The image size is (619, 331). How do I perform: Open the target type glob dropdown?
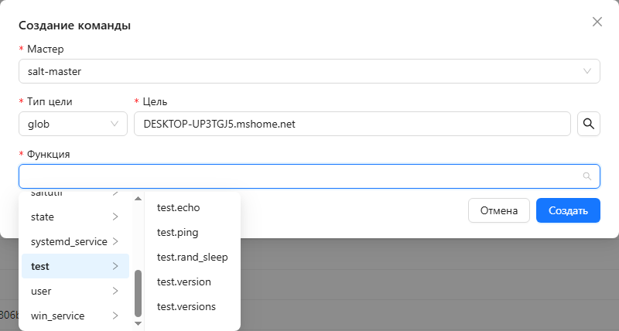point(73,124)
